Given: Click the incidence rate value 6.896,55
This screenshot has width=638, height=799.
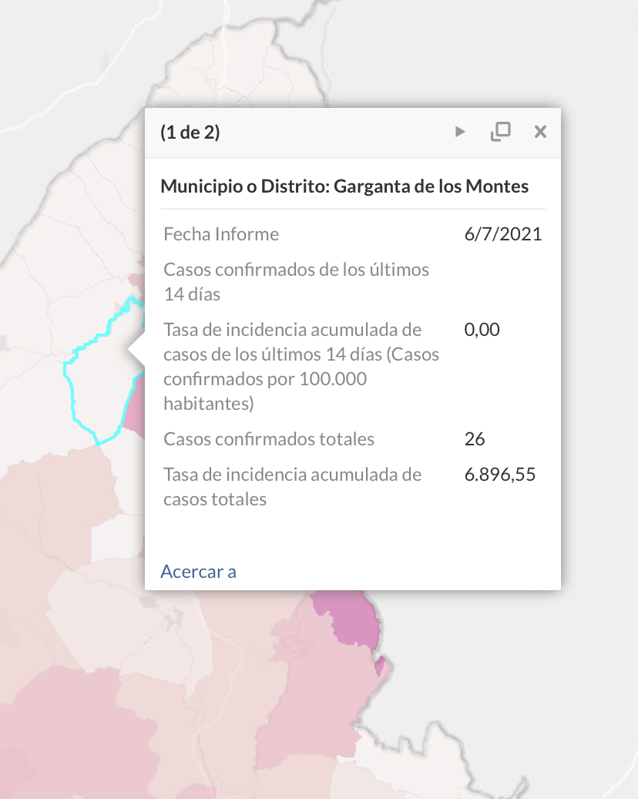Looking at the screenshot, I should pyautogui.click(x=500, y=475).
